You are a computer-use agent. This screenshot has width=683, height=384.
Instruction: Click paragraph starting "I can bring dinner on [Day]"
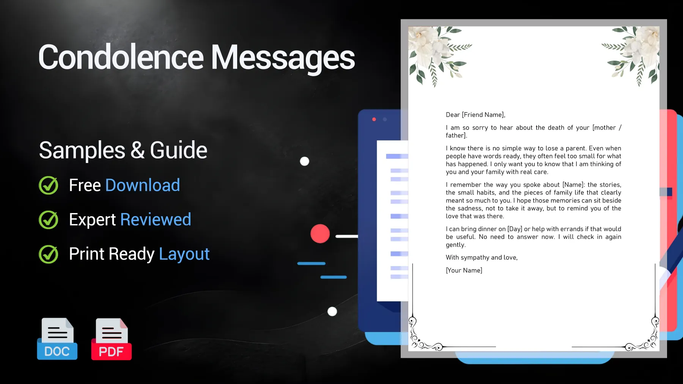(x=533, y=237)
